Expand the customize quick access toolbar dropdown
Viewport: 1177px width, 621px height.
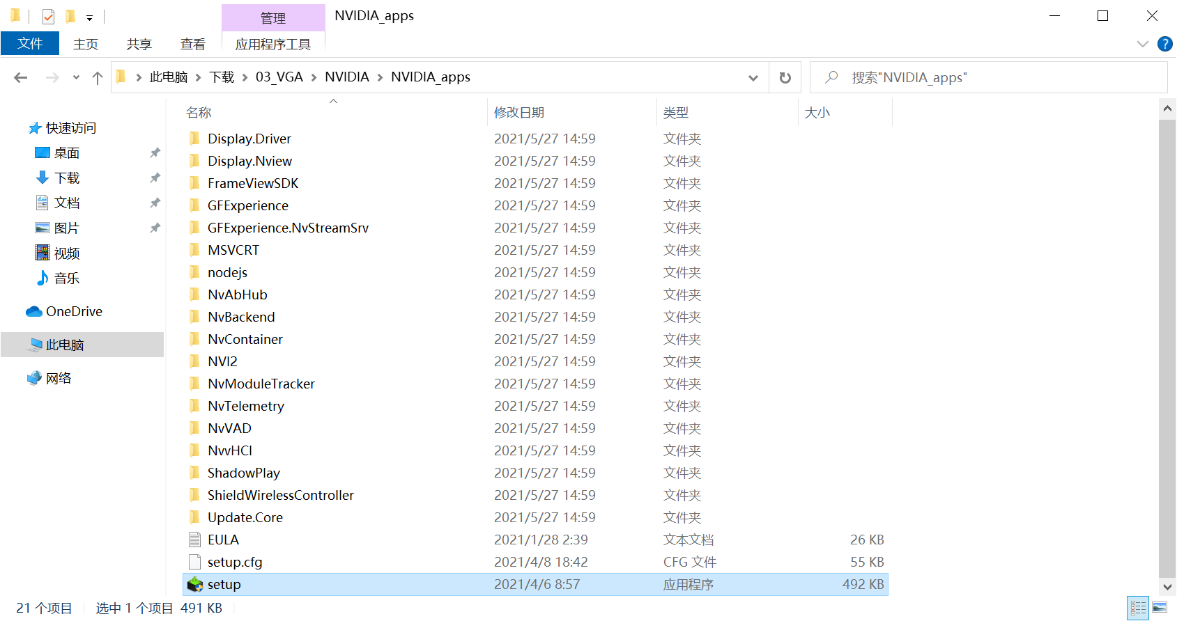click(89, 17)
